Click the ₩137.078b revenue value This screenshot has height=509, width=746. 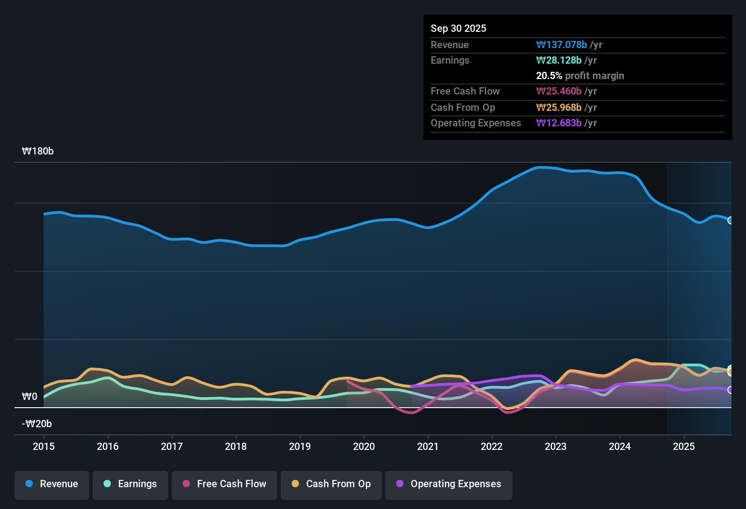561,45
